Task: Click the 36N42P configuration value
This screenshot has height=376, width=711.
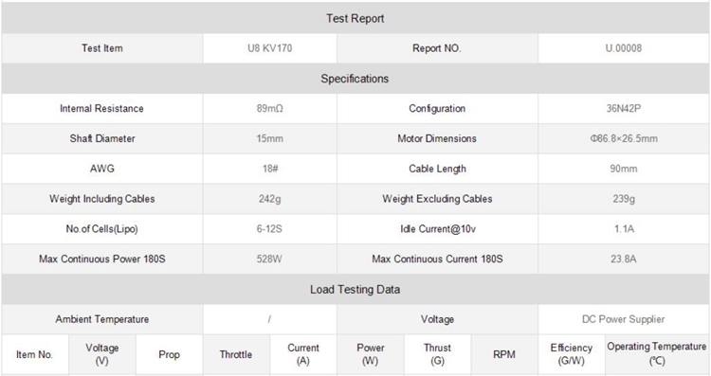Action: tap(624, 108)
